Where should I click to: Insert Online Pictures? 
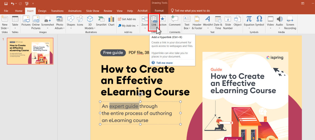(36, 23)
